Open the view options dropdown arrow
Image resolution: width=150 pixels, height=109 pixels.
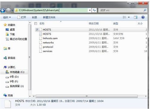[129, 17]
